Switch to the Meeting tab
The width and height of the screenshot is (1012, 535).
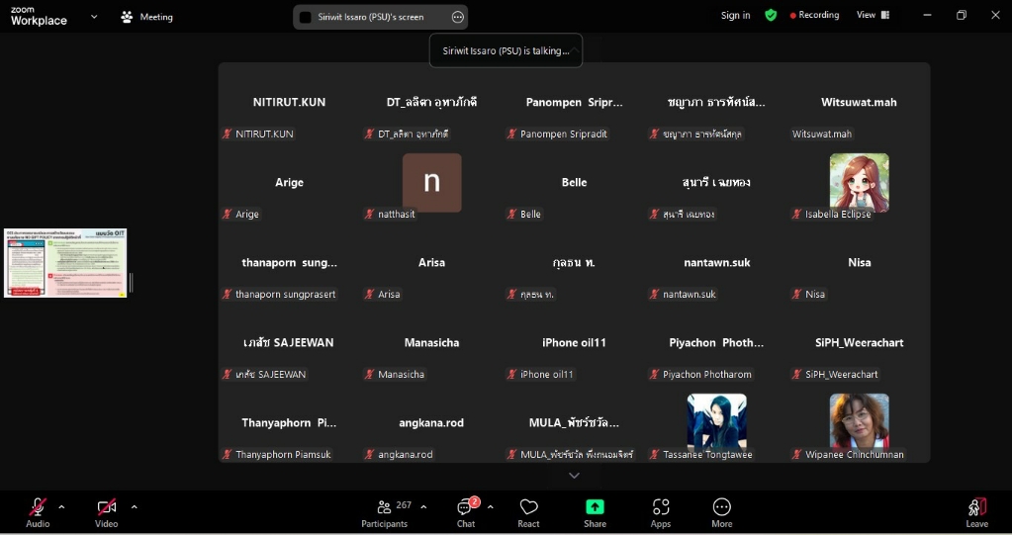tap(146, 17)
